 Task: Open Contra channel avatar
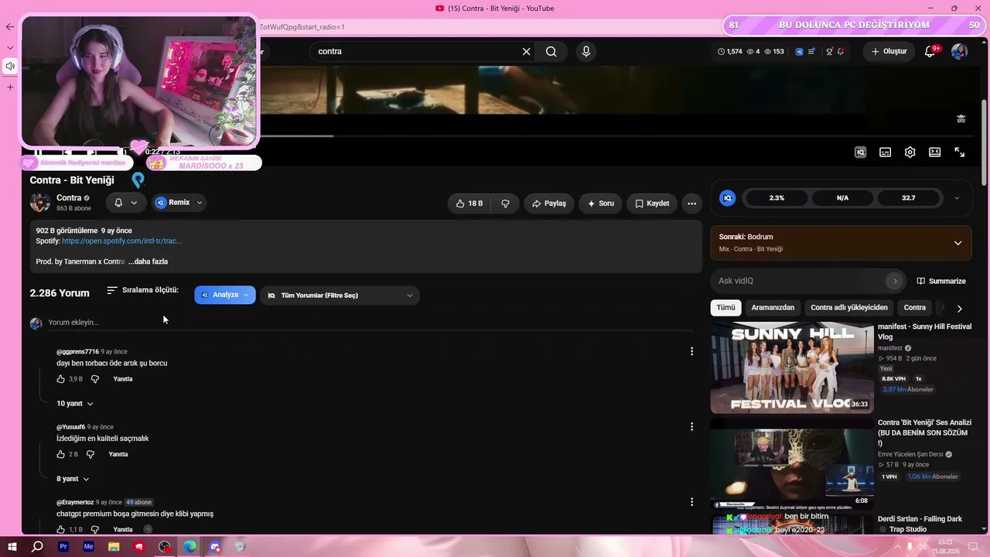(x=40, y=203)
